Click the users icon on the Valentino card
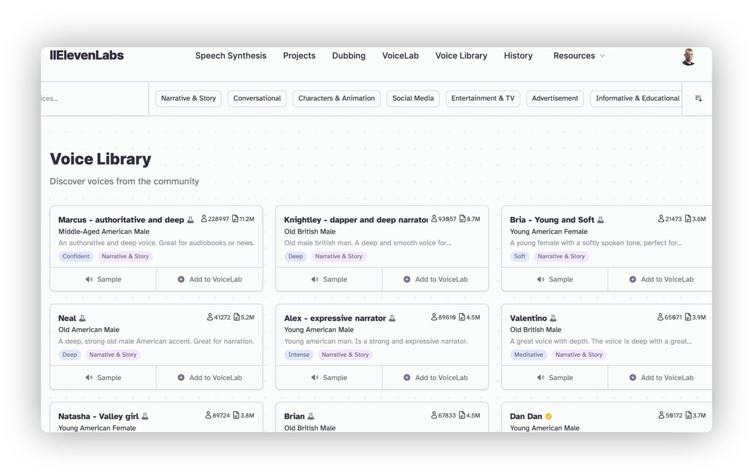 [660, 318]
